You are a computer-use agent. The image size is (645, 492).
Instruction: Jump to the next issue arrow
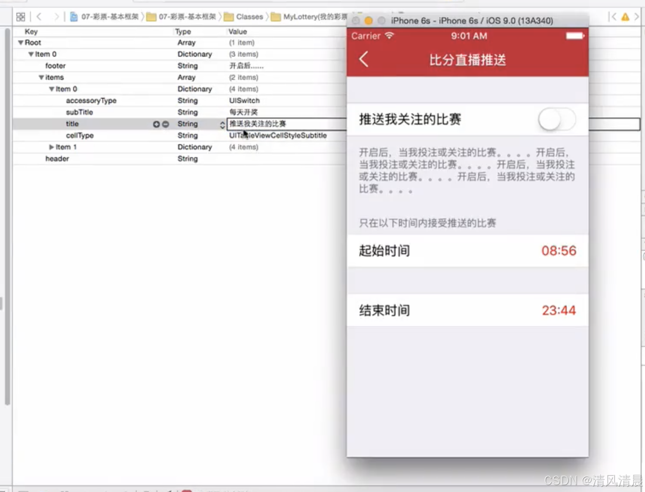tap(636, 17)
